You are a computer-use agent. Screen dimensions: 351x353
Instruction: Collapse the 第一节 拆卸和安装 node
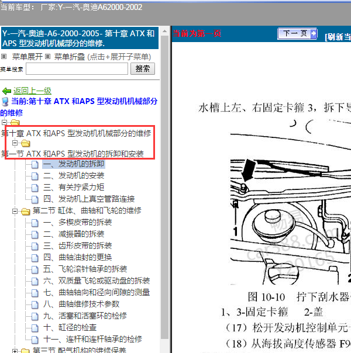[15, 143]
